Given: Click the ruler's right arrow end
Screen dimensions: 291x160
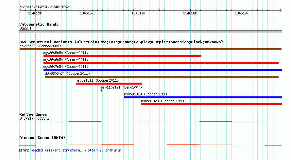Looking at the screenshot, I should click(x=281, y=10).
